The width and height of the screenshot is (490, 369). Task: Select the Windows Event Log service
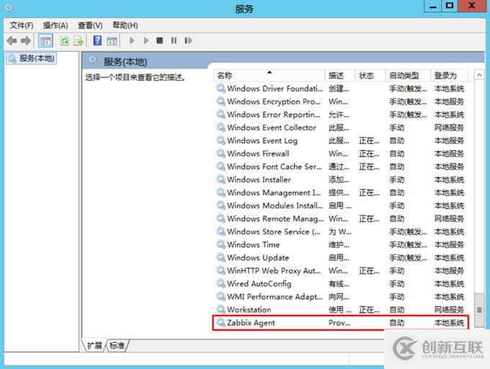click(341, 141)
